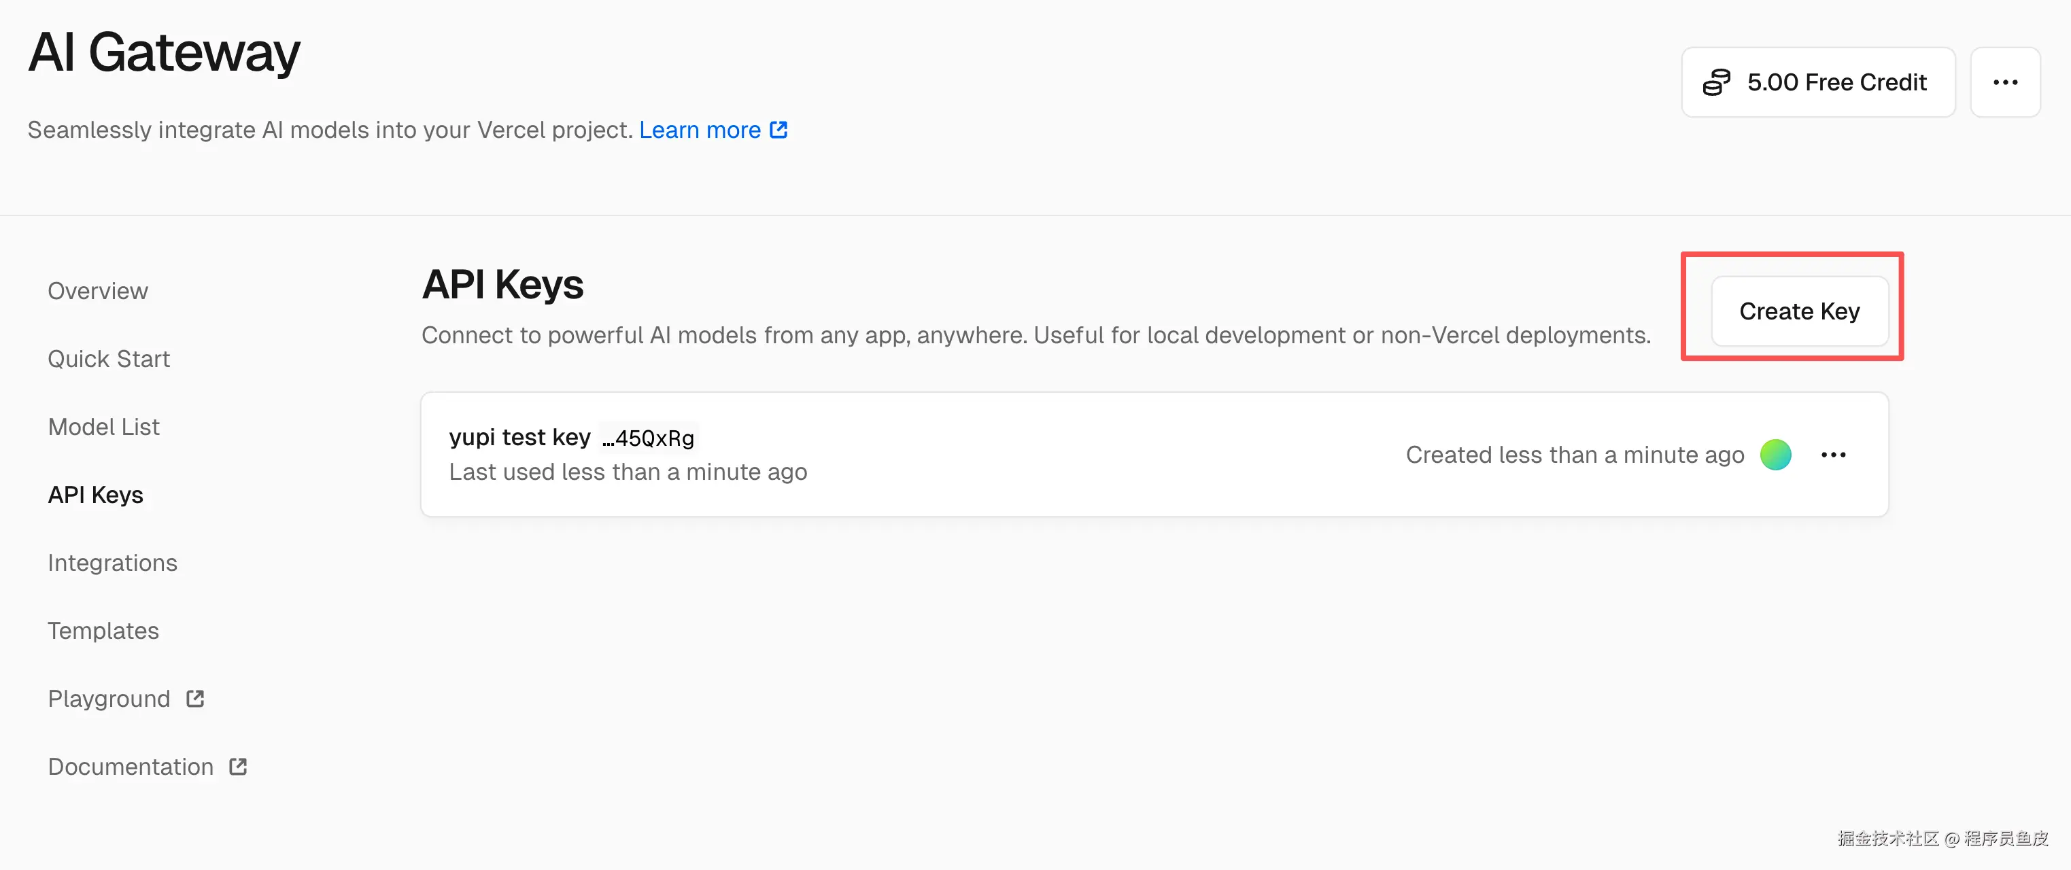The image size is (2071, 870).
Task: Click external link icon next to Learn more
Action: click(x=778, y=129)
